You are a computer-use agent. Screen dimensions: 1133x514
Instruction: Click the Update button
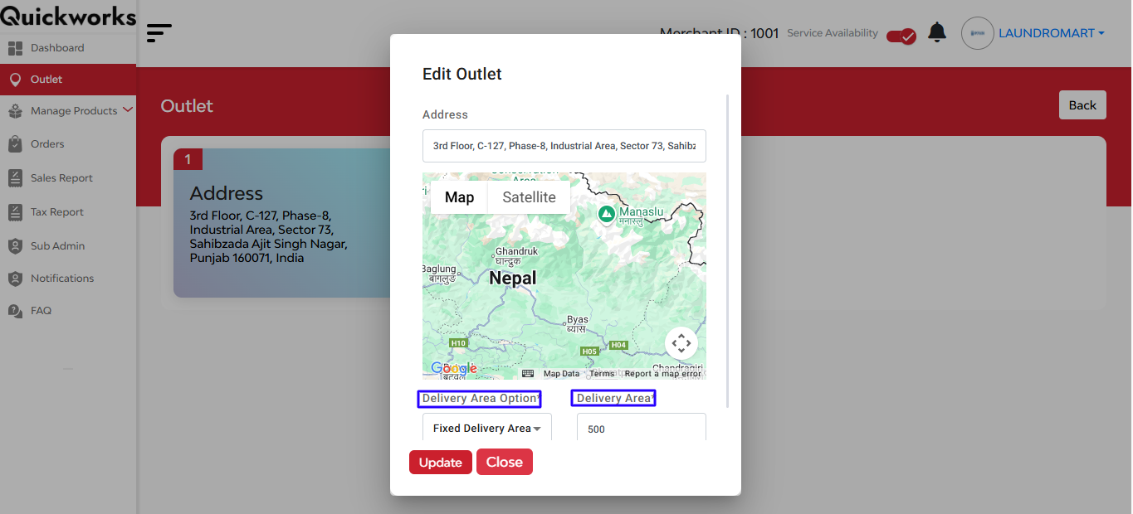coord(441,463)
